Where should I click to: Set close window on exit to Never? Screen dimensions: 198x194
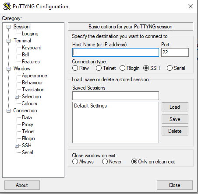[x=105, y=162]
